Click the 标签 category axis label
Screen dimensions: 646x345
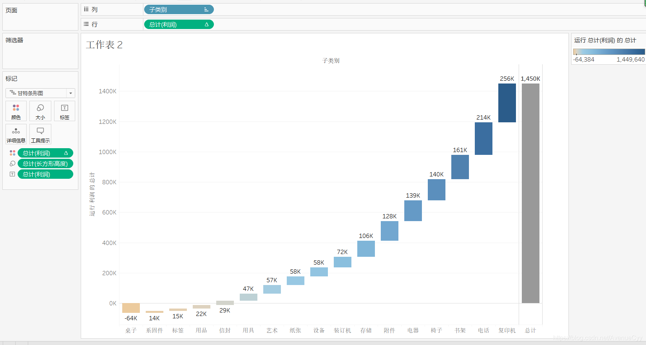point(178,330)
